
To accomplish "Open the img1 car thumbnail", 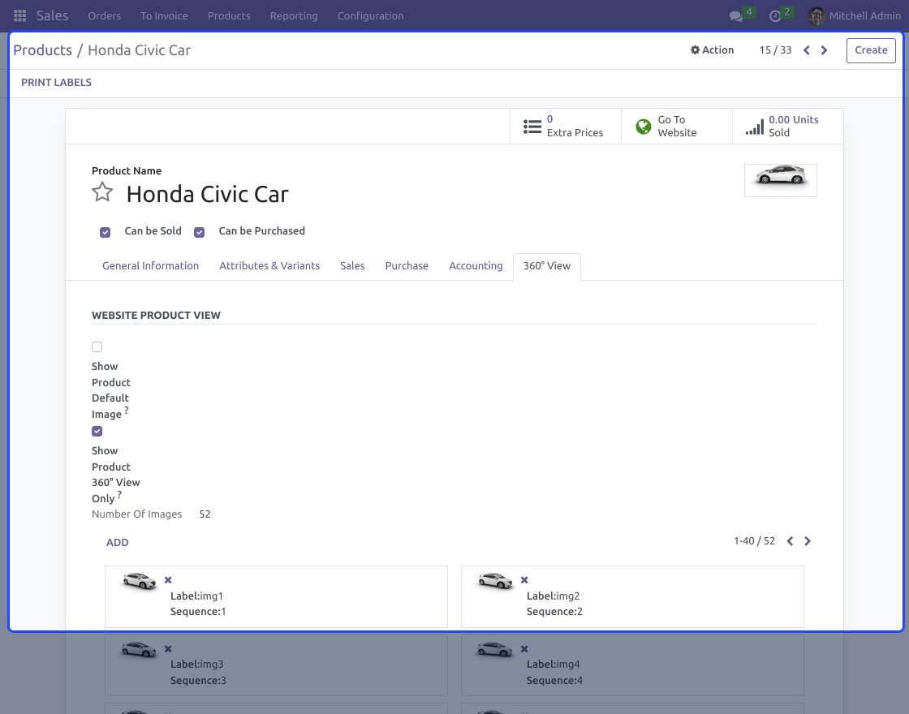I will point(139,581).
